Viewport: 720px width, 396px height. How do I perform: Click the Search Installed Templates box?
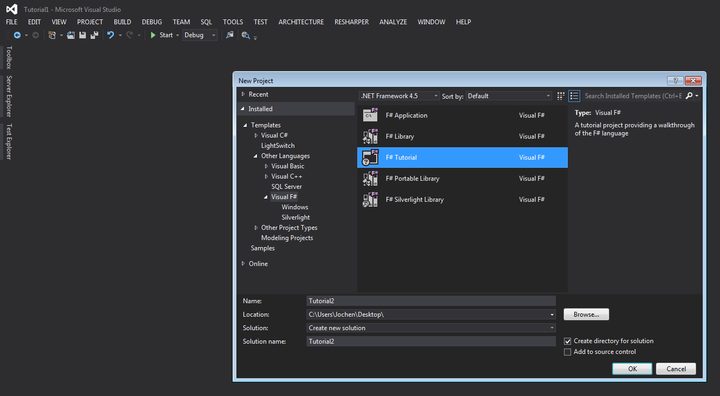[x=633, y=96]
